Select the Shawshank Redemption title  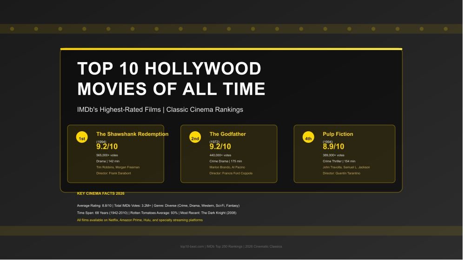[x=133, y=134]
